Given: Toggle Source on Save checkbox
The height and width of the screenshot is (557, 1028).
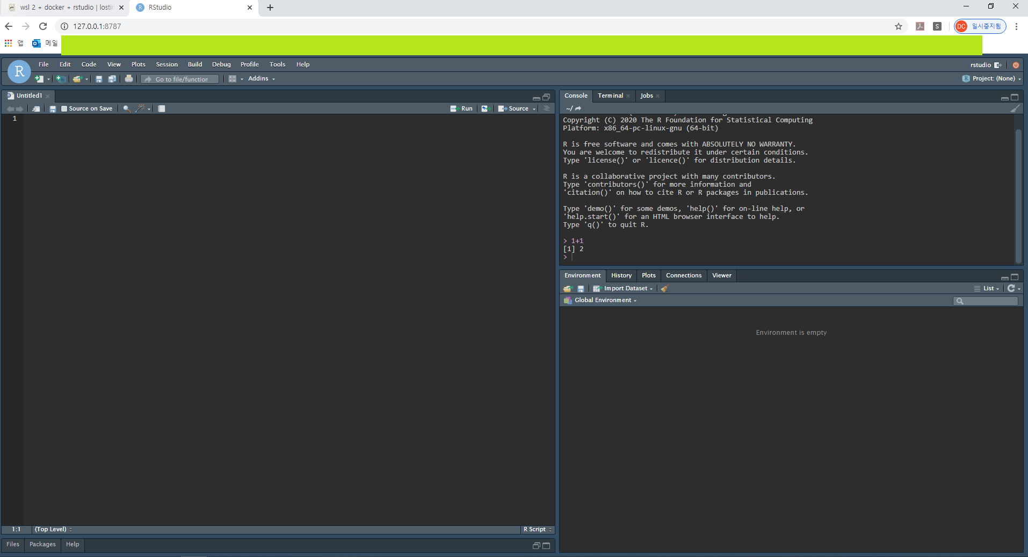Looking at the screenshot, I should pos(64,108).
